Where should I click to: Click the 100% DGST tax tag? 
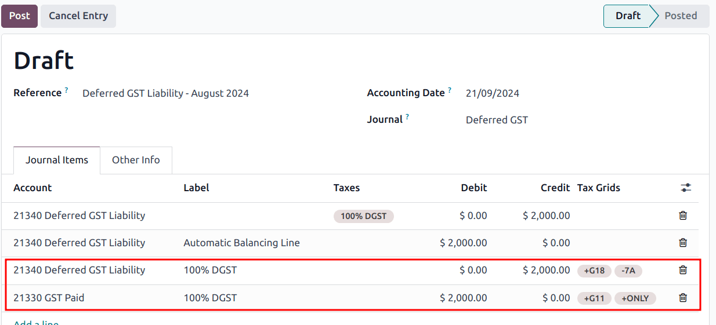(x=364, y=216)
